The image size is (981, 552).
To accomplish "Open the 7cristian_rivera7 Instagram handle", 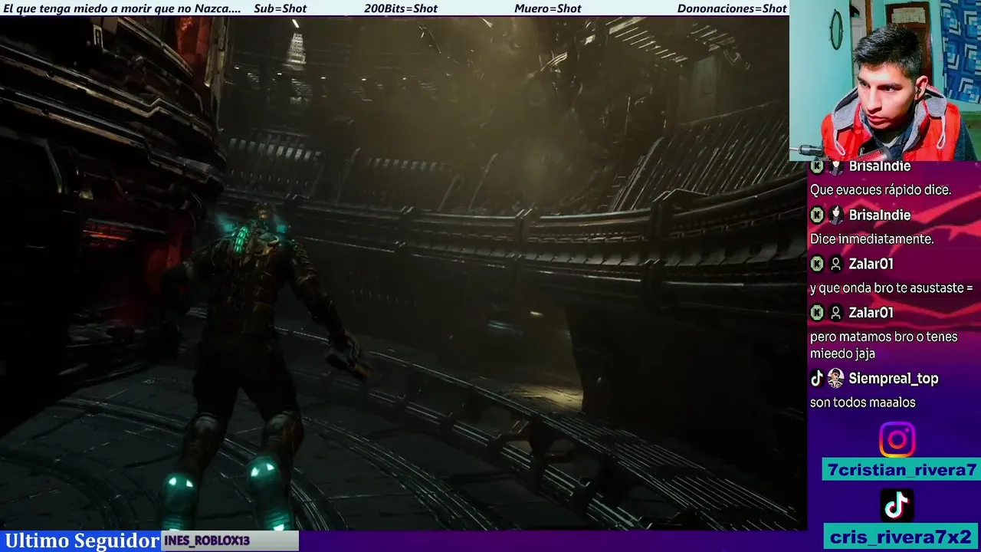I will point(901,470).
